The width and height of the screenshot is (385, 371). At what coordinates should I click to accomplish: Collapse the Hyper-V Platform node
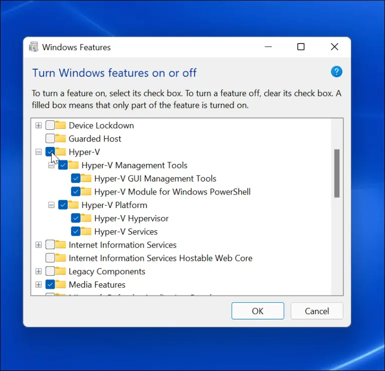click(51, 205)
